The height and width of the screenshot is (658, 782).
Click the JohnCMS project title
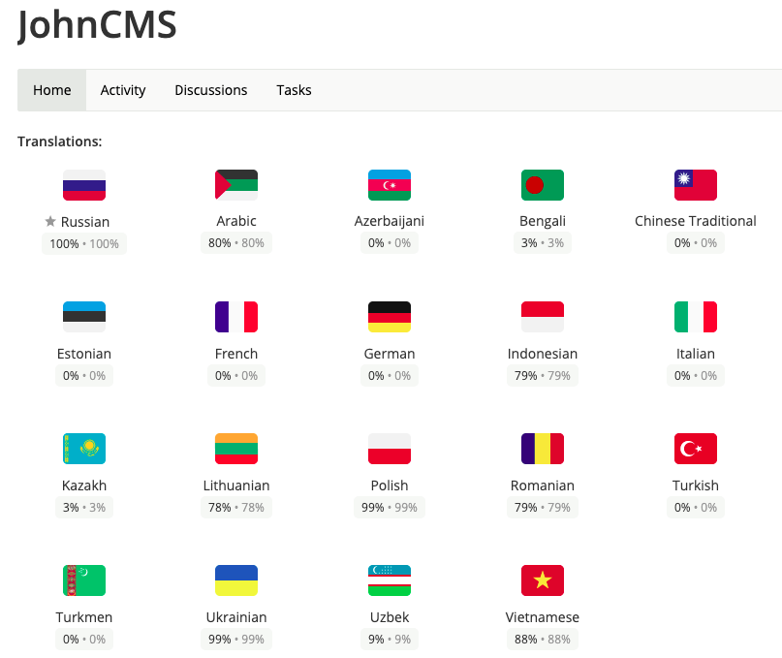click(98, 25)
